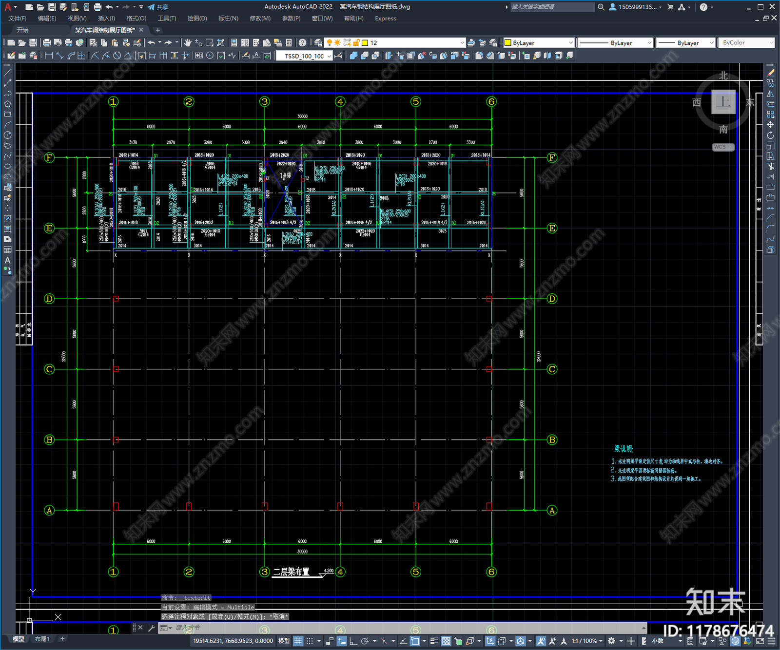Open the ByLayer lineweight dropdown
Image resolution: width=780 pixels, height=650 pixels.
[x=685, y=43]
